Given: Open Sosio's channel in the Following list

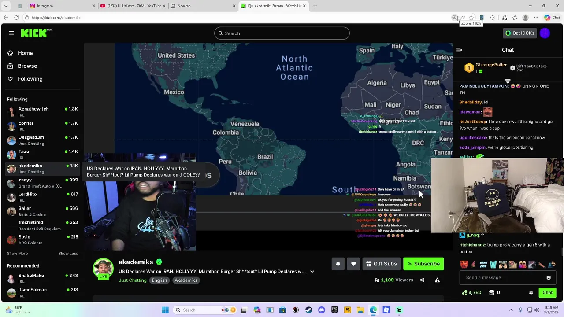Looking at the screenshot, I should [42, 240].
